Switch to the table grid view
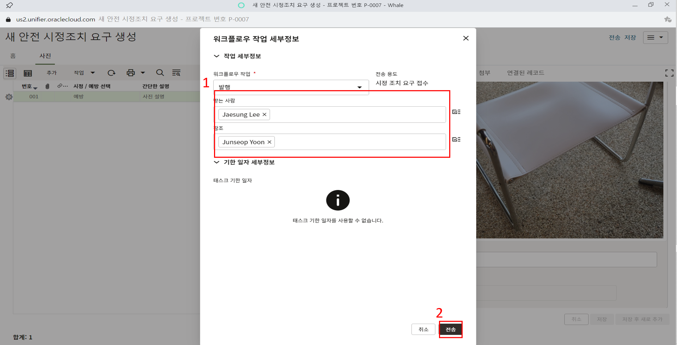The image size is (677, 345). click(28, 73)
